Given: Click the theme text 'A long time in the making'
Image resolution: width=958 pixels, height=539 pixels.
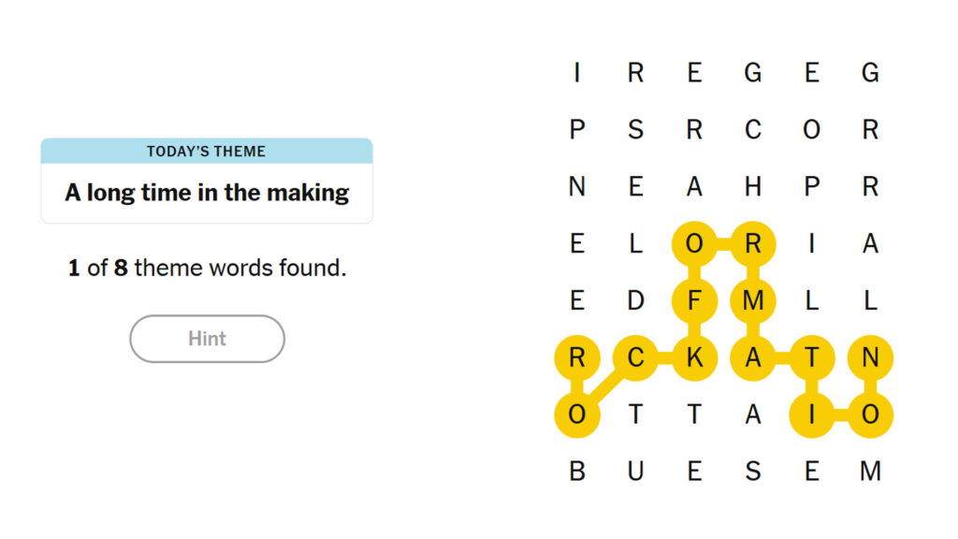Looking at the screenshot, I should click(x=206, y=193).
